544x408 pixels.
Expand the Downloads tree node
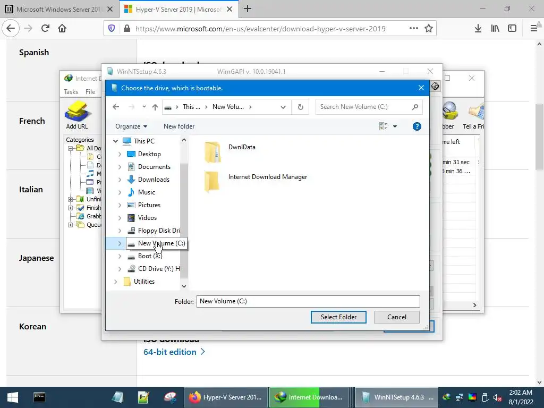[120, 180]
